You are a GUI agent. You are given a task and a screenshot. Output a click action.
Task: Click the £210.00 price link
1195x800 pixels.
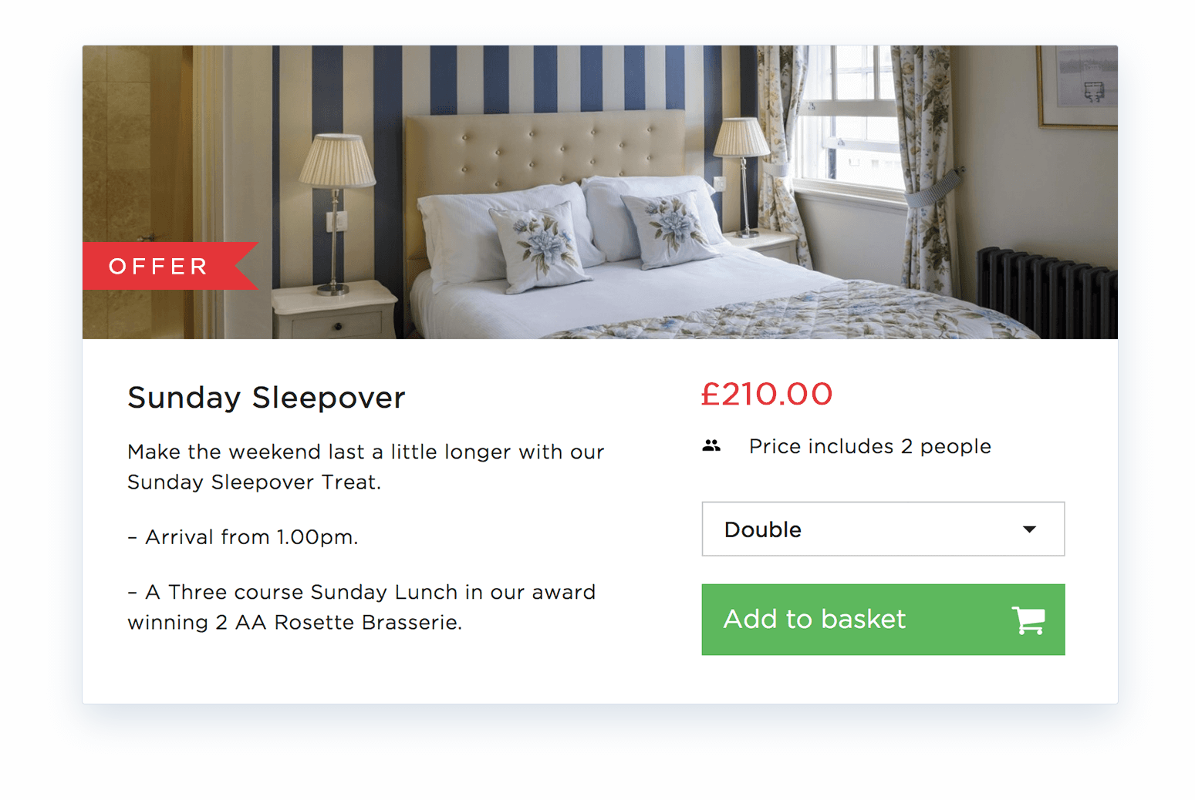click(x=767, y=394)
